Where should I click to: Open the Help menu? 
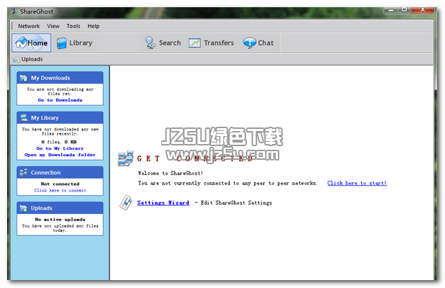94,26
